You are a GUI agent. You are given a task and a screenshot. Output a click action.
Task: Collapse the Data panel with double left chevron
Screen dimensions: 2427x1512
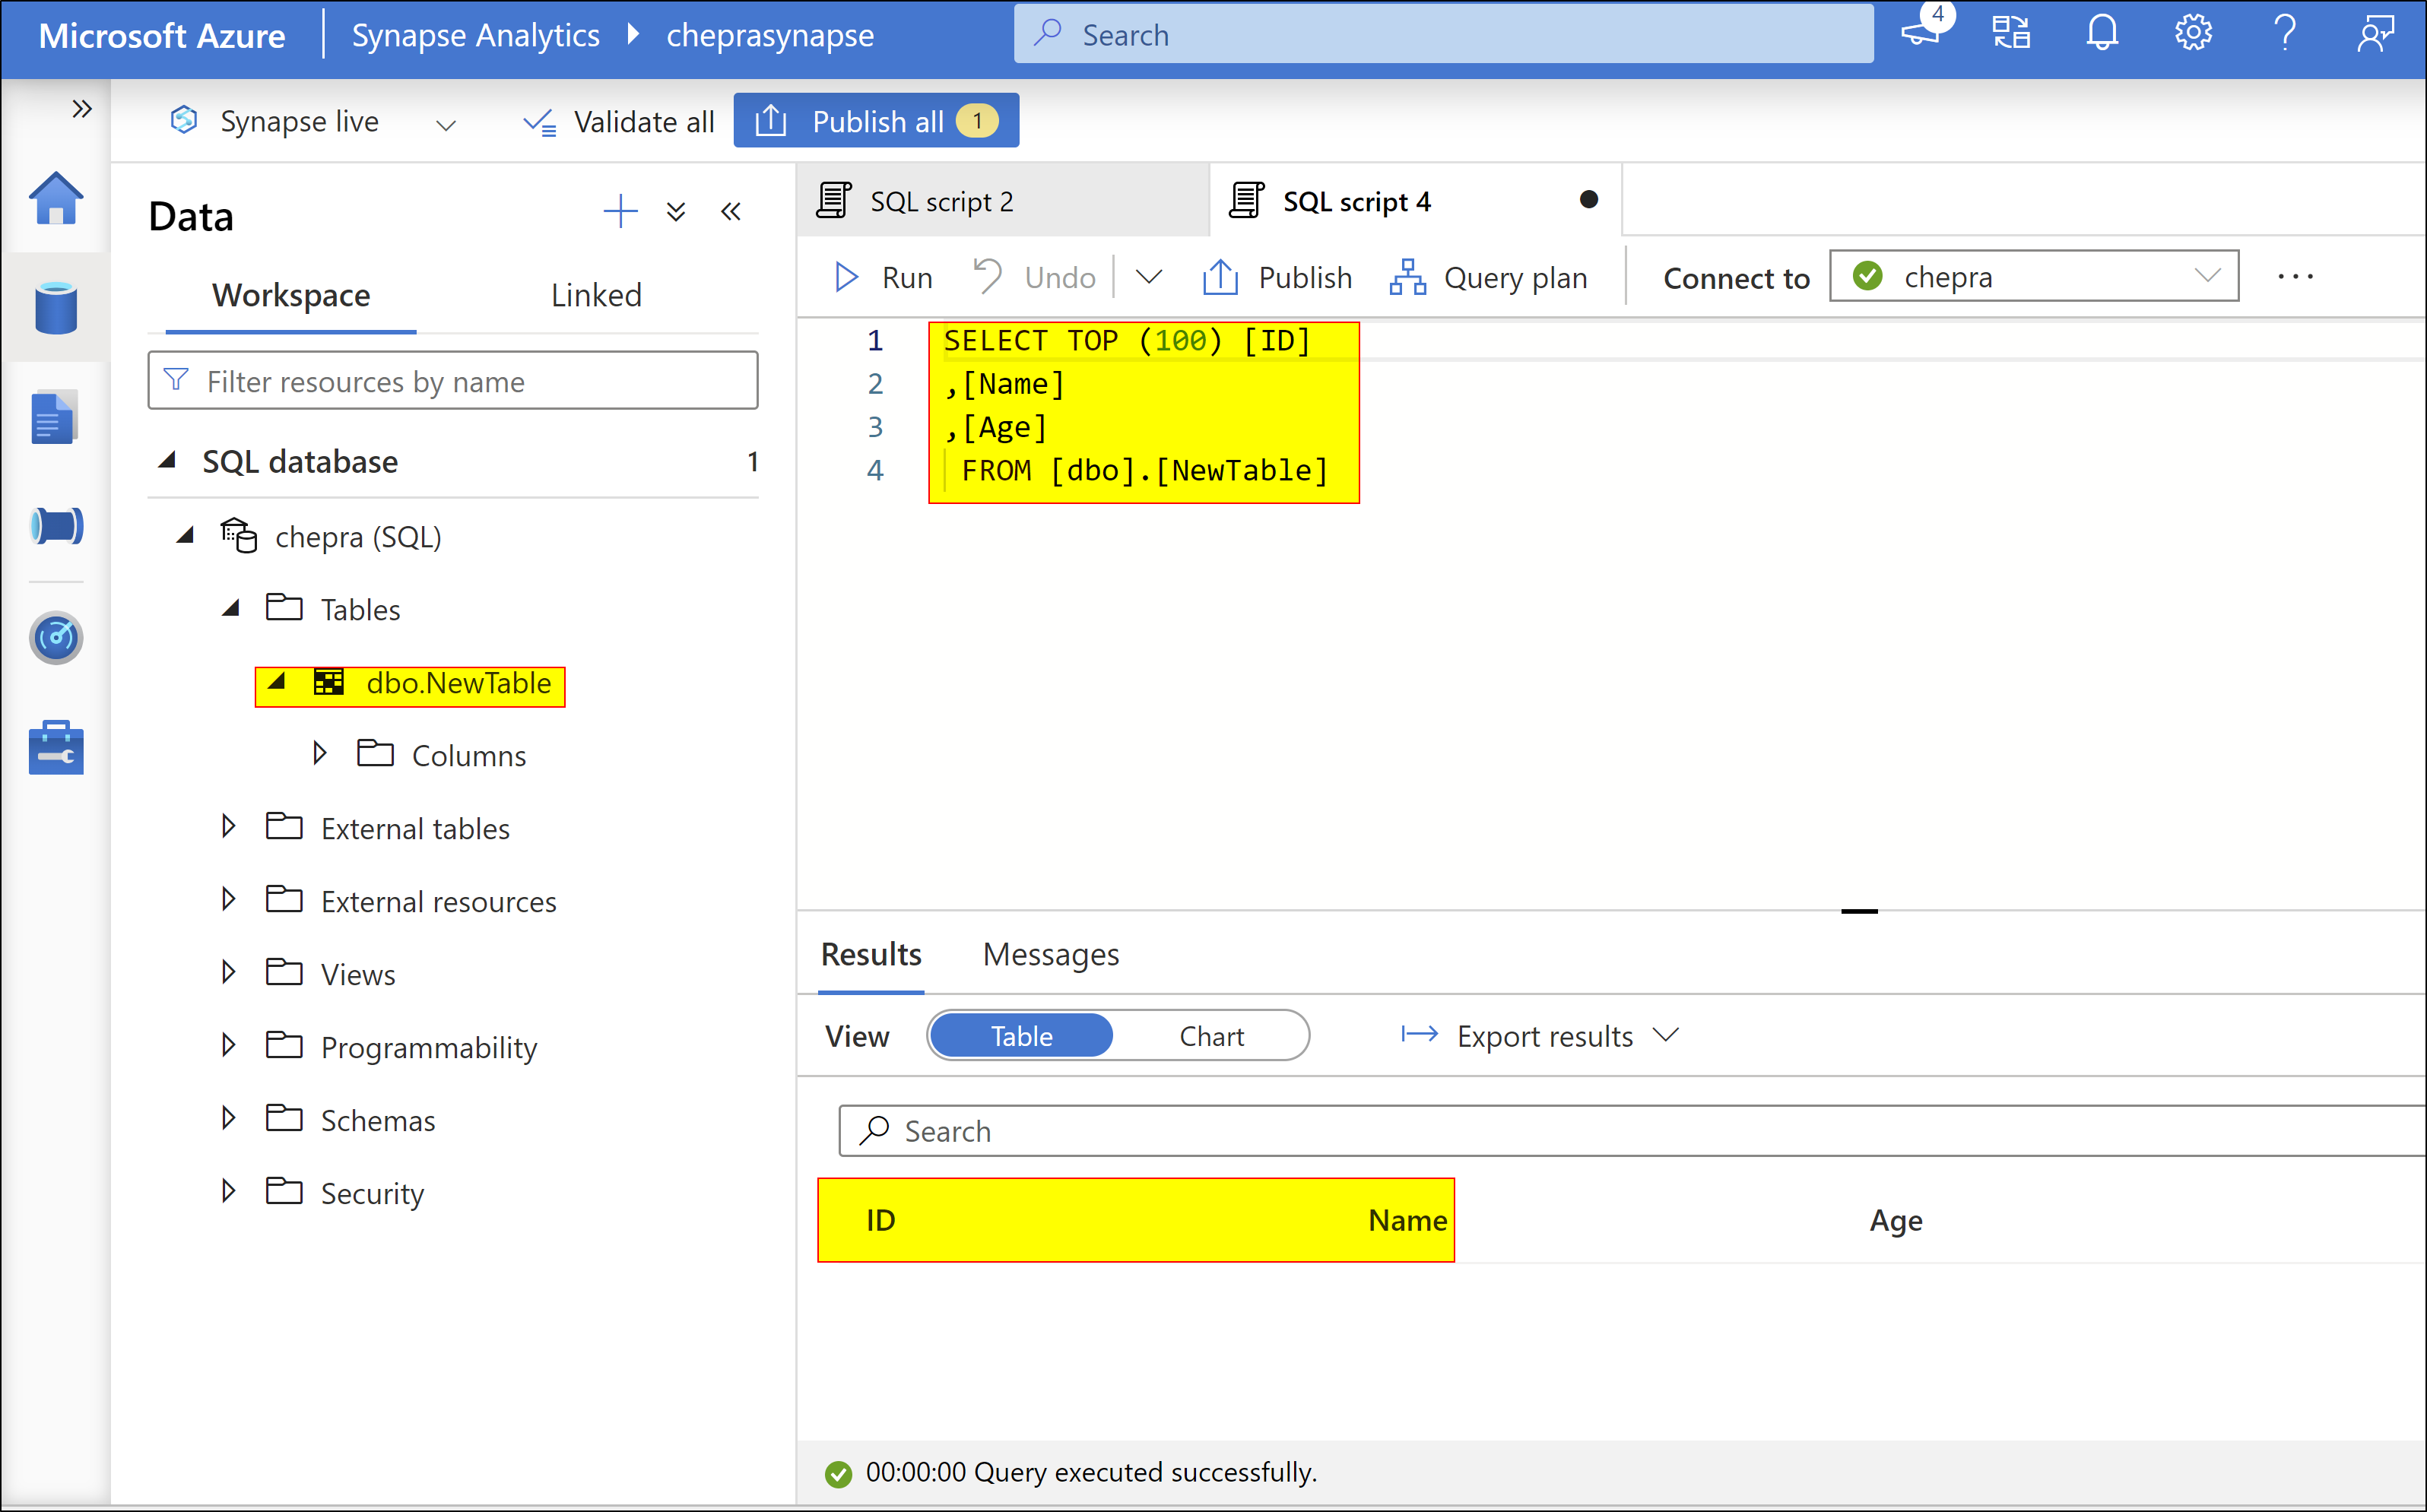coord(731,211)
